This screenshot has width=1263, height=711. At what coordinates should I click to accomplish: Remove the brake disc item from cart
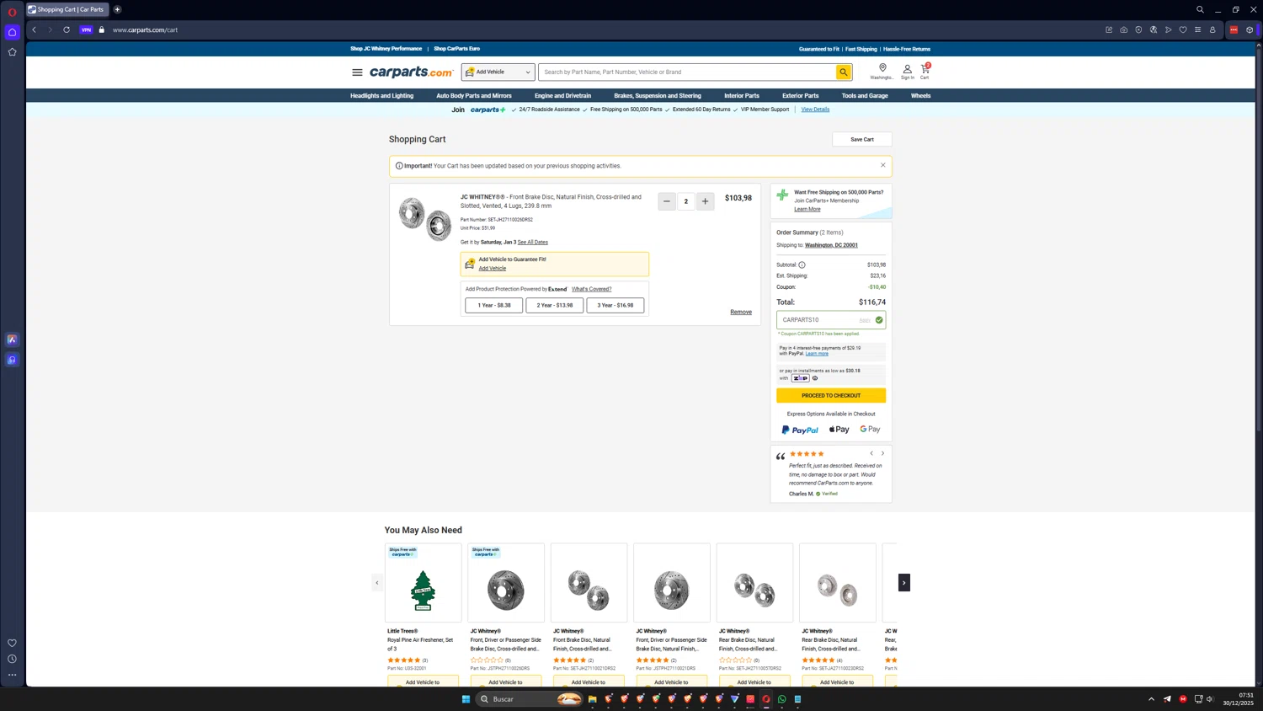741,313
